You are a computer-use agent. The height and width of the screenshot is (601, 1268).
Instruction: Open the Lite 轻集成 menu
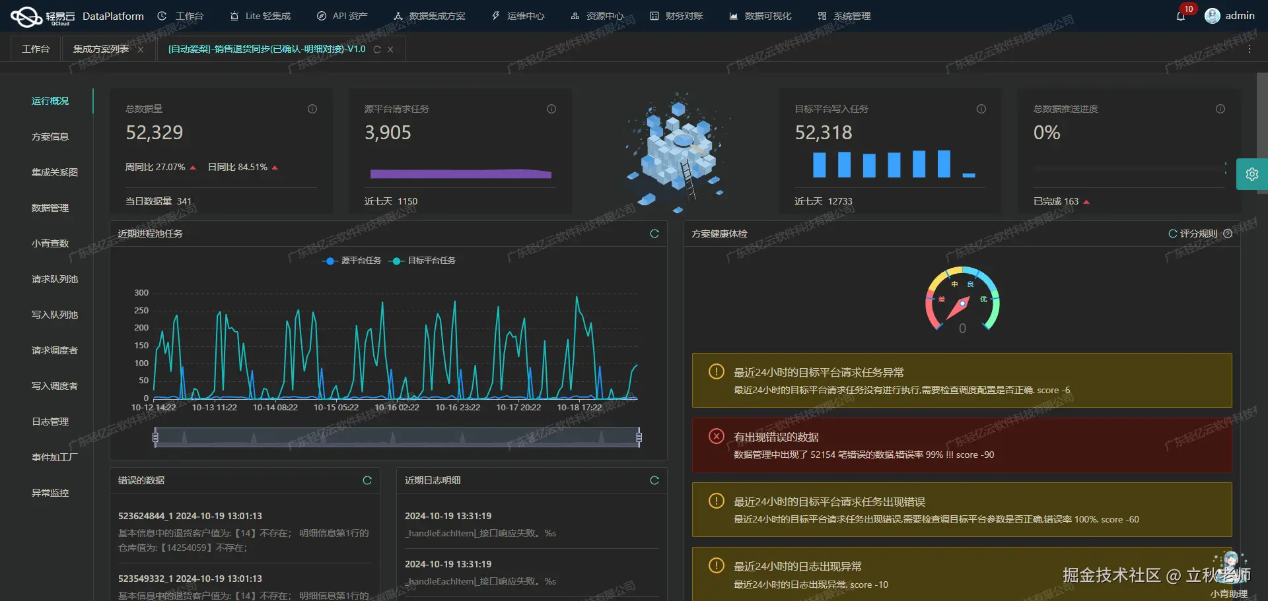(260, 16)
